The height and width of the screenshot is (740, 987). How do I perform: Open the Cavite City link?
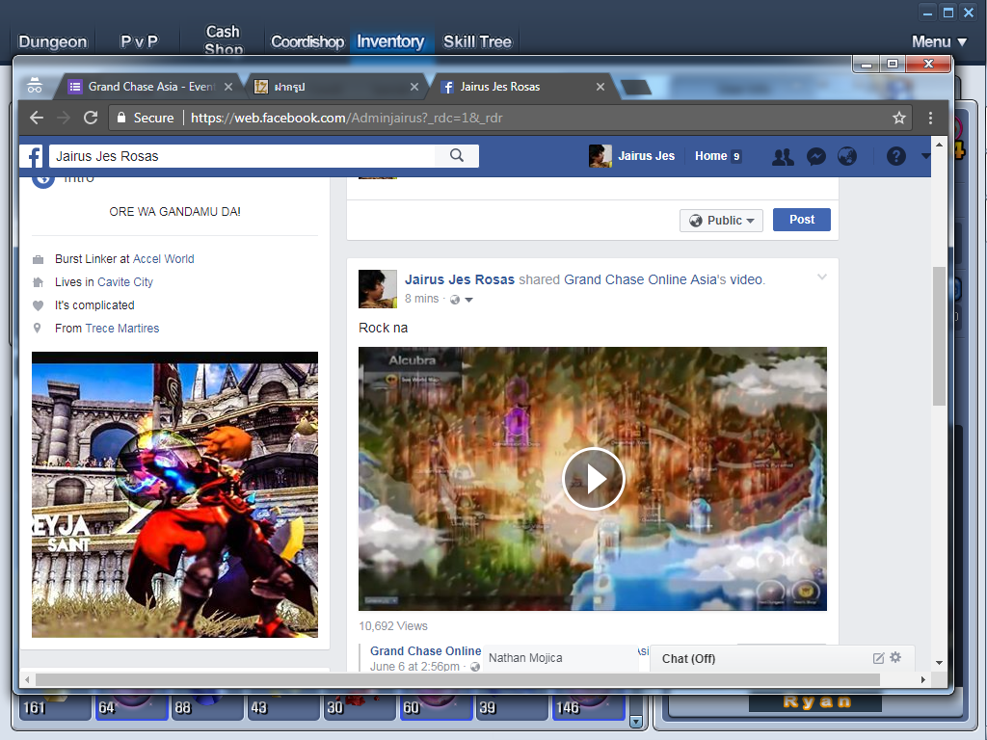point(125,282)
